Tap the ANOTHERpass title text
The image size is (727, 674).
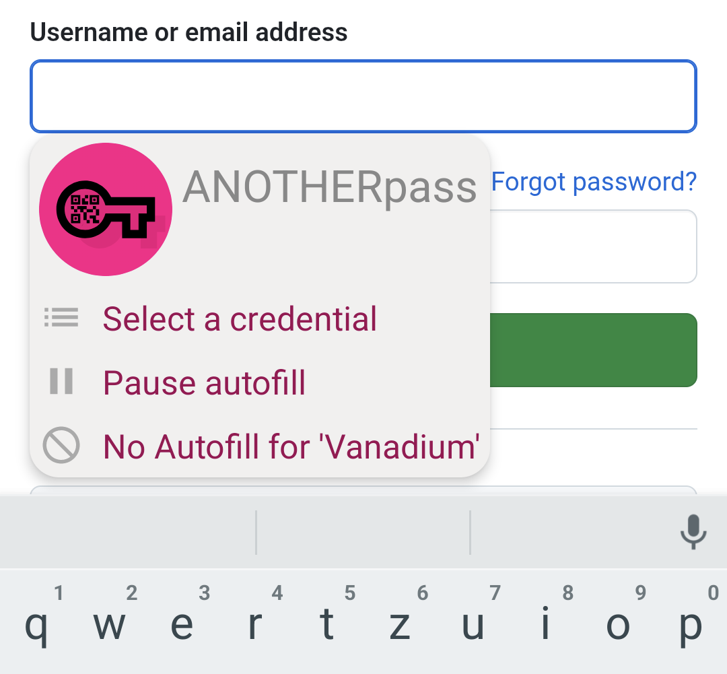pos(329,187)
